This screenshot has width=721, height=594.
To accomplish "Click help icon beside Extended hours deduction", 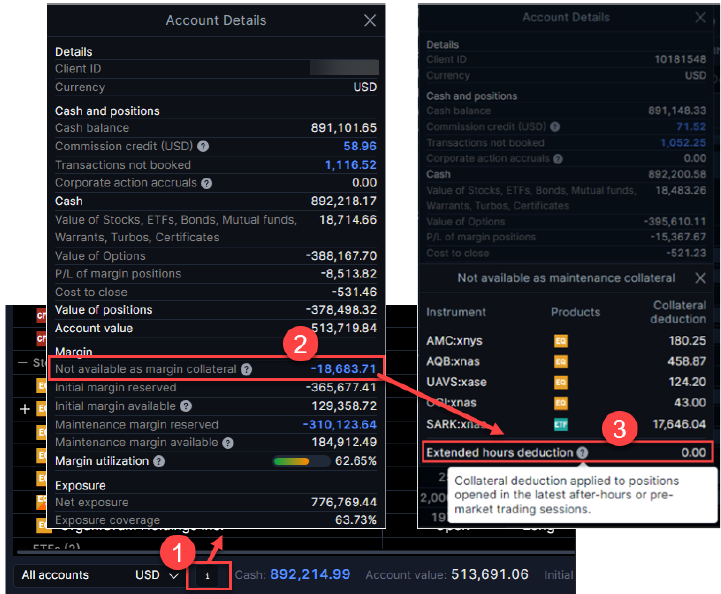I will (582, 452).
